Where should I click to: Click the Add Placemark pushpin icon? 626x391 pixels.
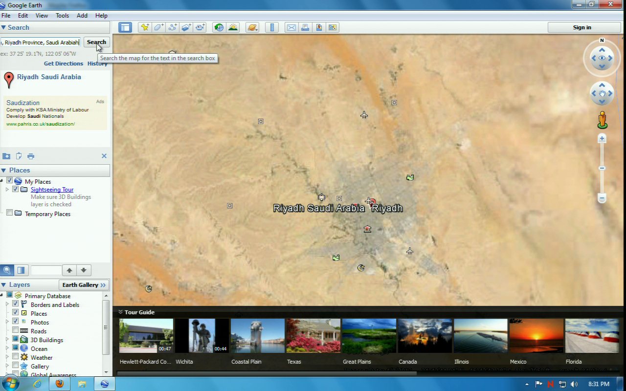pyautogui.click(x=144, y=27)
